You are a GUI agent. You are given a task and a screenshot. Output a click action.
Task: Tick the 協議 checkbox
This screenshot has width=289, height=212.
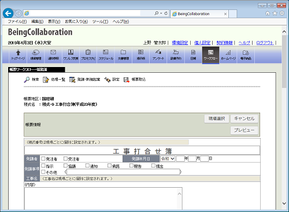[x=65, y=166]
